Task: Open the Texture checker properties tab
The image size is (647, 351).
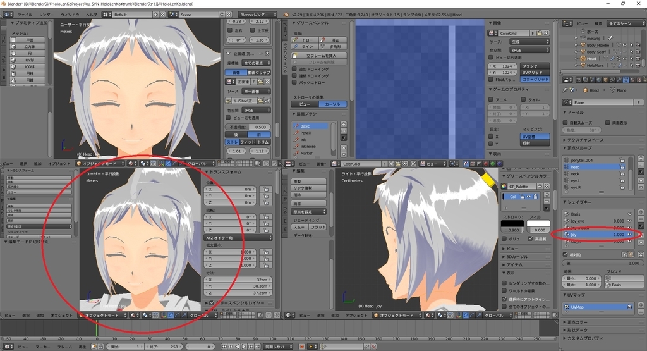Action: 639,79
